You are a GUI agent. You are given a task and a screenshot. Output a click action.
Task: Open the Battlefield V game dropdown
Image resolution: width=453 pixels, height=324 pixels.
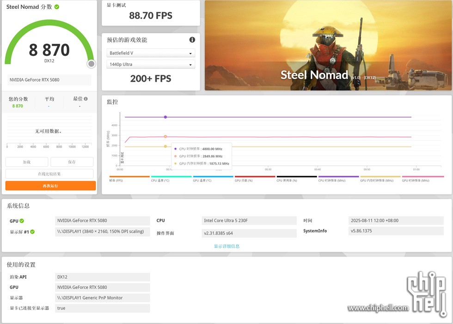[151, 53]
